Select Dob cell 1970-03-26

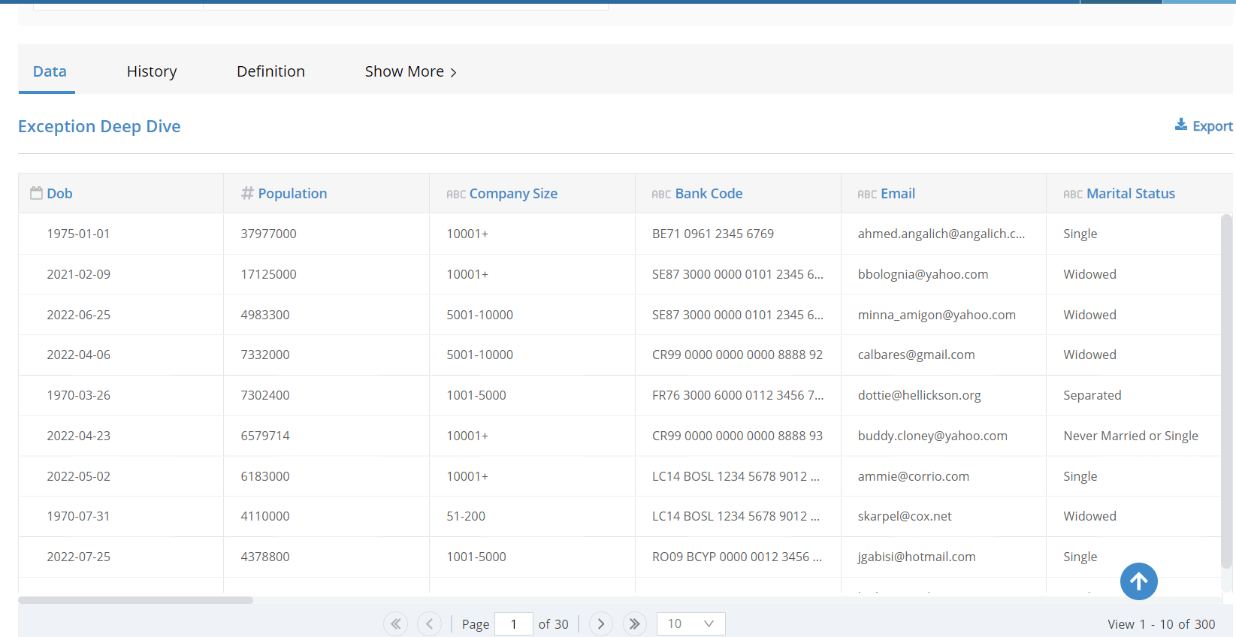click(x=78, y=395)
